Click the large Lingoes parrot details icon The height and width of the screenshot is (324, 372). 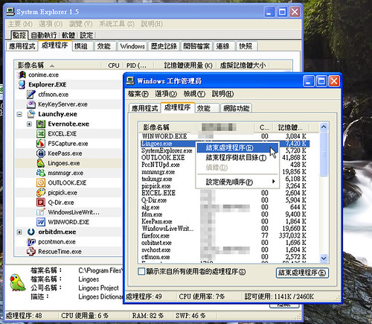[18, 282]
